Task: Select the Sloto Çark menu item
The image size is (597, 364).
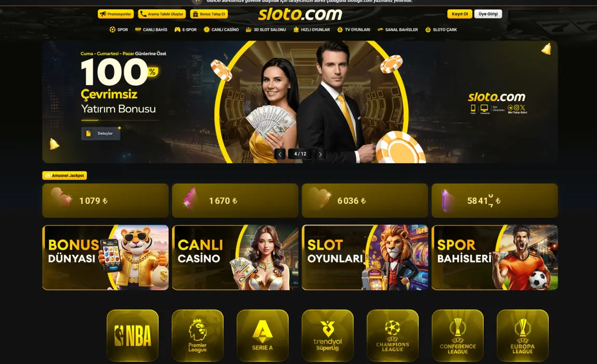Action: [441, 30]
